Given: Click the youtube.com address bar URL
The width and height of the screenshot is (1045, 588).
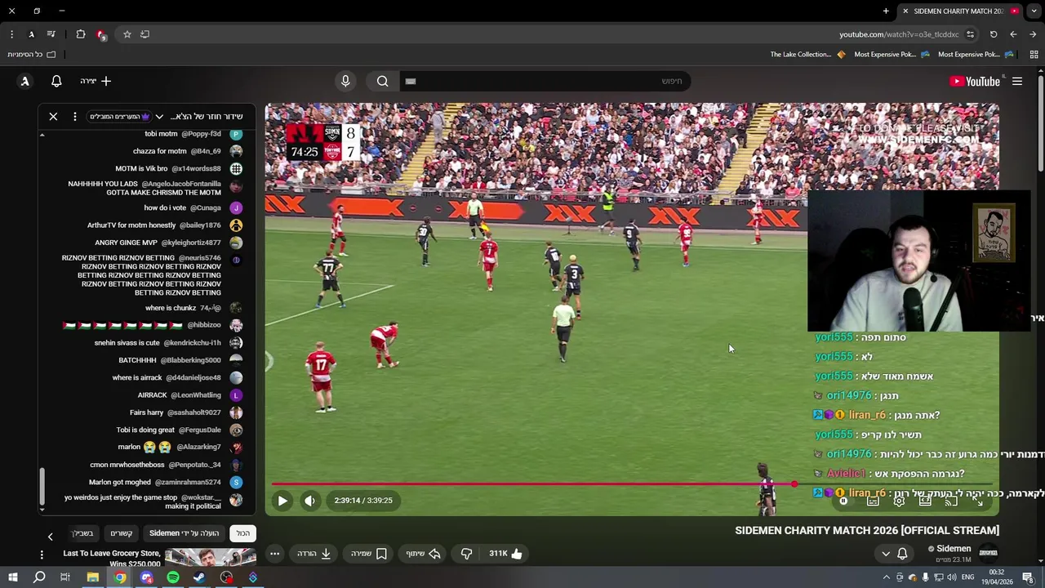Looking at the screenshot, I should (899, 34).
